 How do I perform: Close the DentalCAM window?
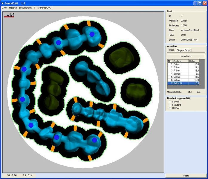[x=205, y=3]
